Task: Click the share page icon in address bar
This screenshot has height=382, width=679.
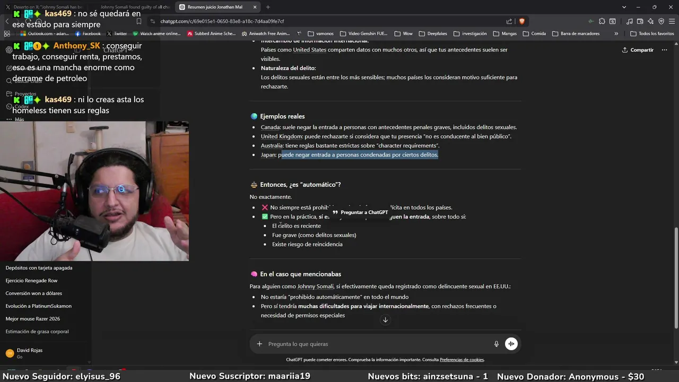Action: [509, 21]
